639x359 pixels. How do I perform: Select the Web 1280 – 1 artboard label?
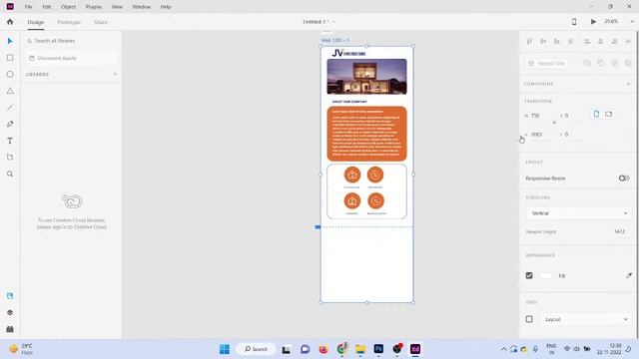click(x=335, y=40)
